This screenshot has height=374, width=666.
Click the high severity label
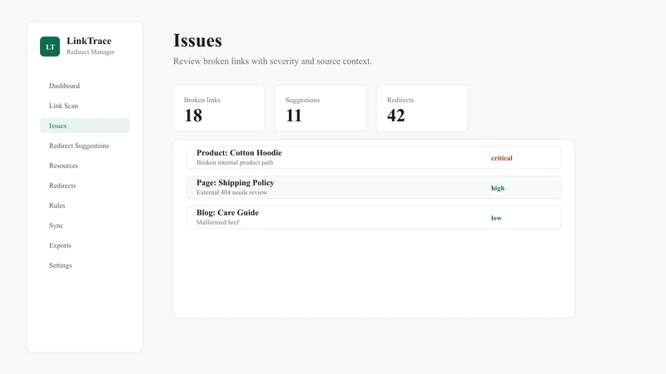pos(497,188)
